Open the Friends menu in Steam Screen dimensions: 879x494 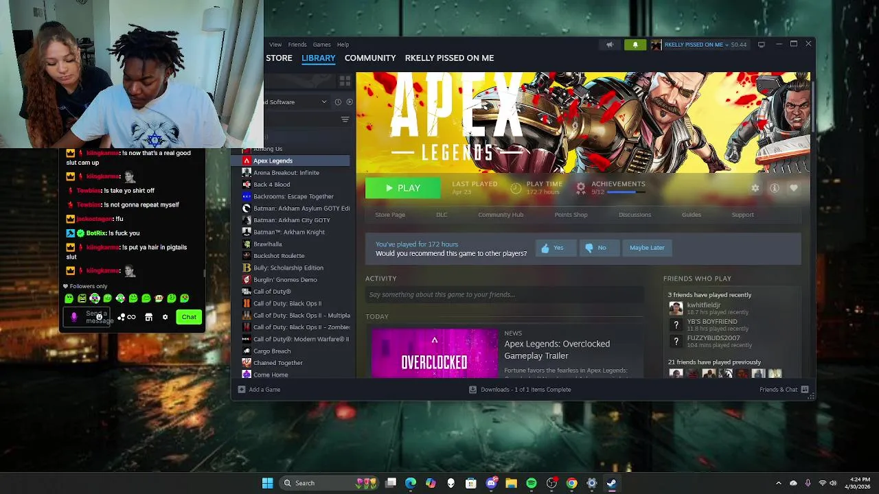[297, 45]
